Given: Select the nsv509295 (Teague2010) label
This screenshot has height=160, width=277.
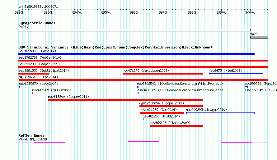Looking at the screenshot, I should (x=206, y=110).
